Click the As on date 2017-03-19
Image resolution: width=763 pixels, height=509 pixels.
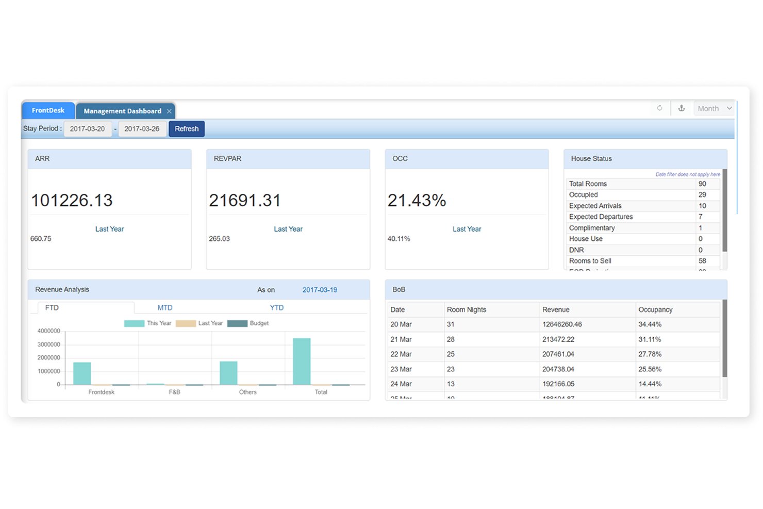click(320, 290)
